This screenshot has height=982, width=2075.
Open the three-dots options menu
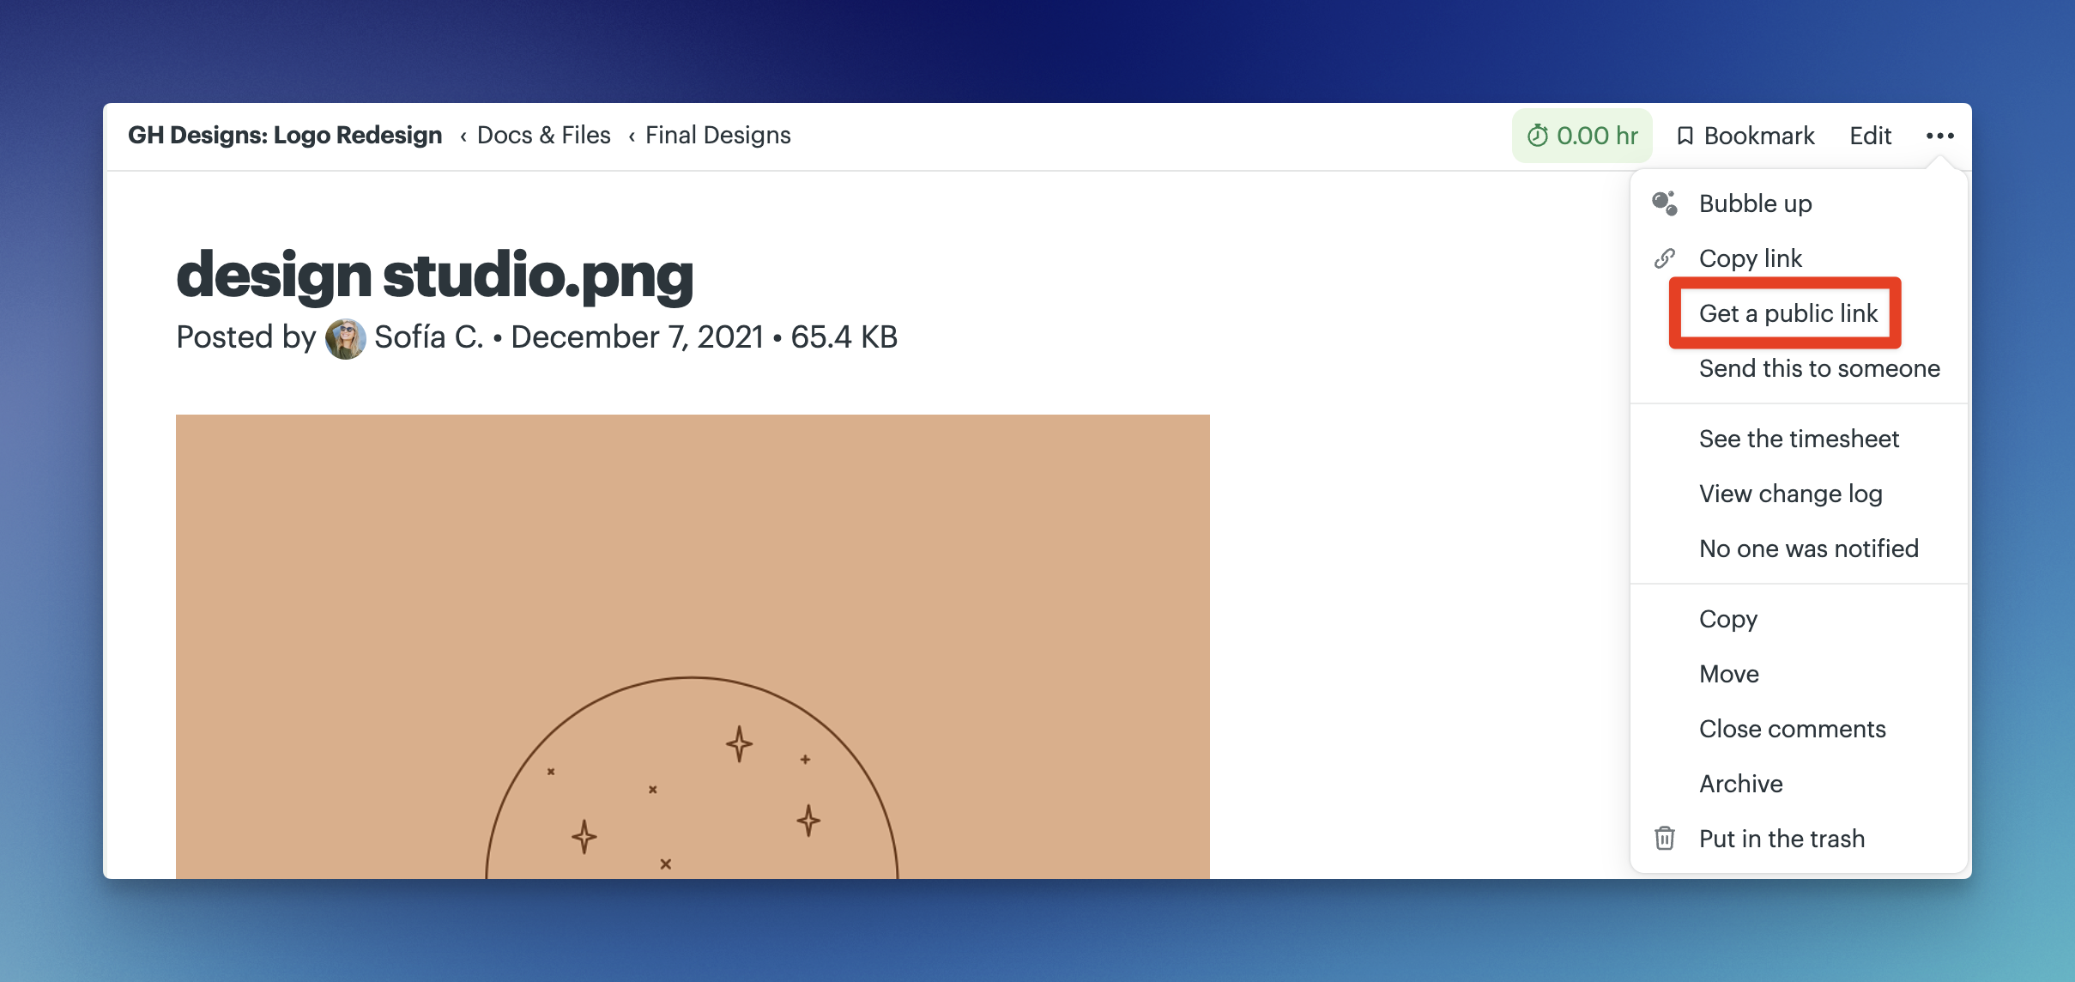coord(1939,136)
